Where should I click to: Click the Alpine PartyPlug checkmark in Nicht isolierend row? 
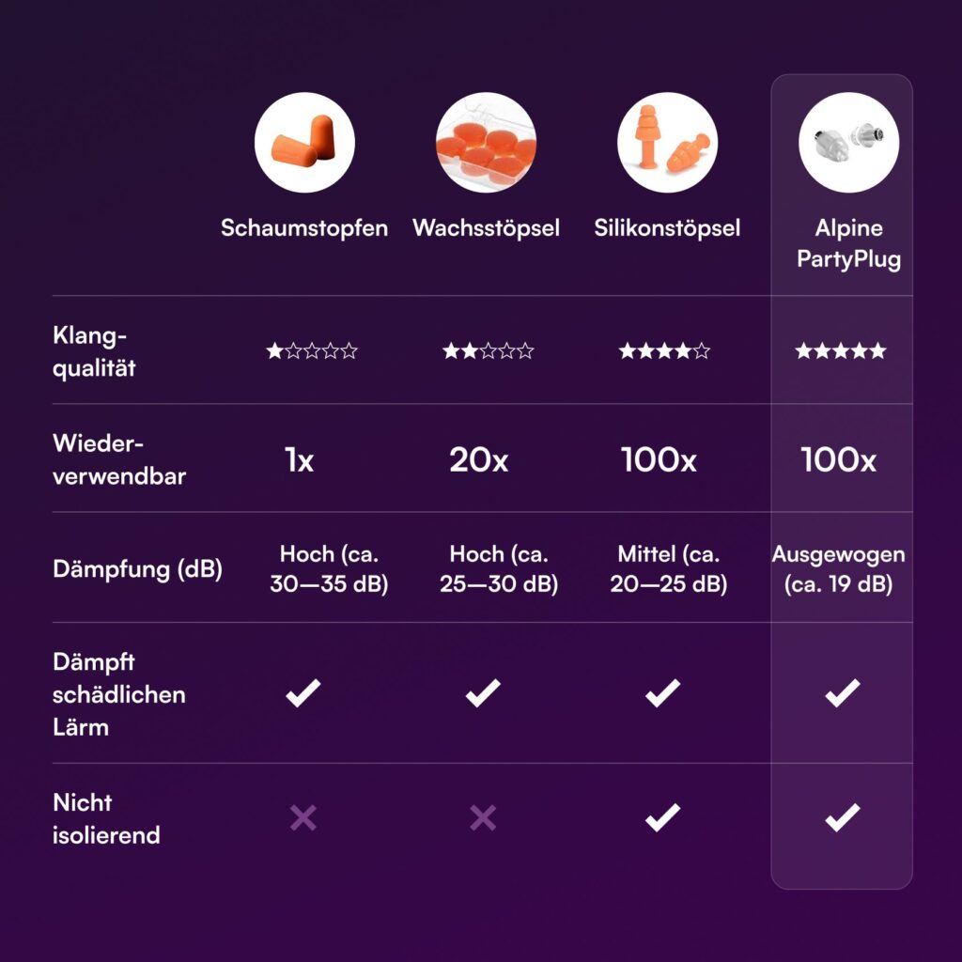[x=843, y=817]
